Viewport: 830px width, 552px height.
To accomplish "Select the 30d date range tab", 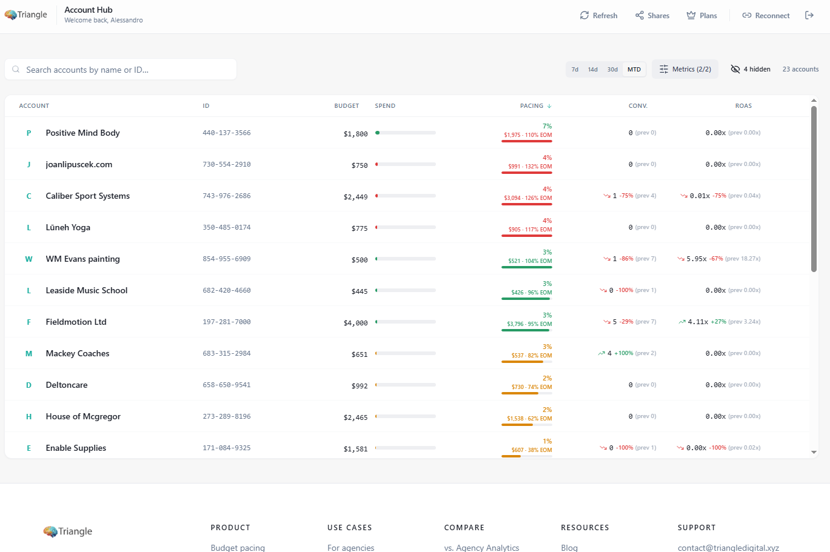I will point(612,70).
